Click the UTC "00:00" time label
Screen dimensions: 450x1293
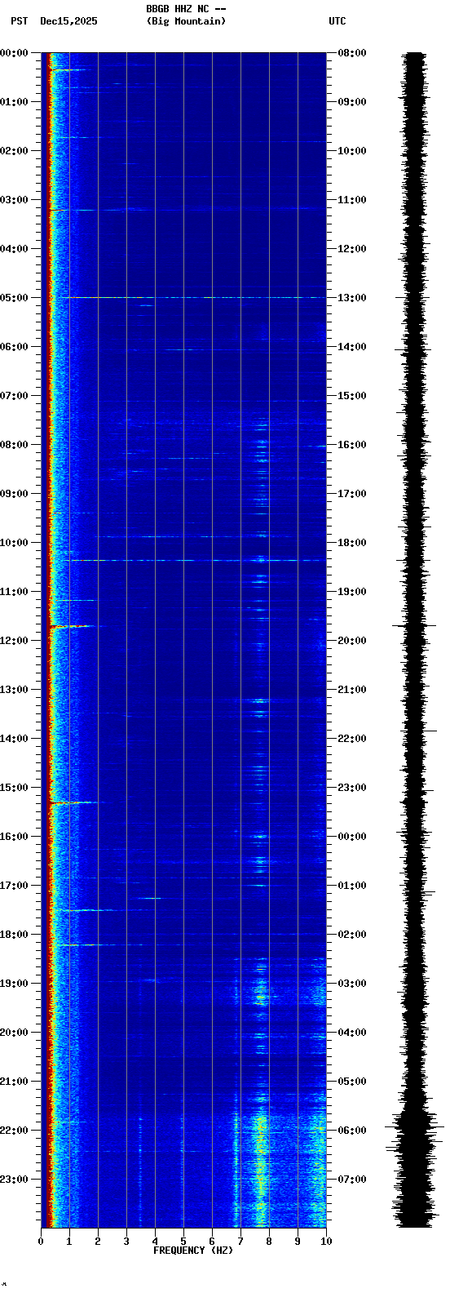[352, 837]
